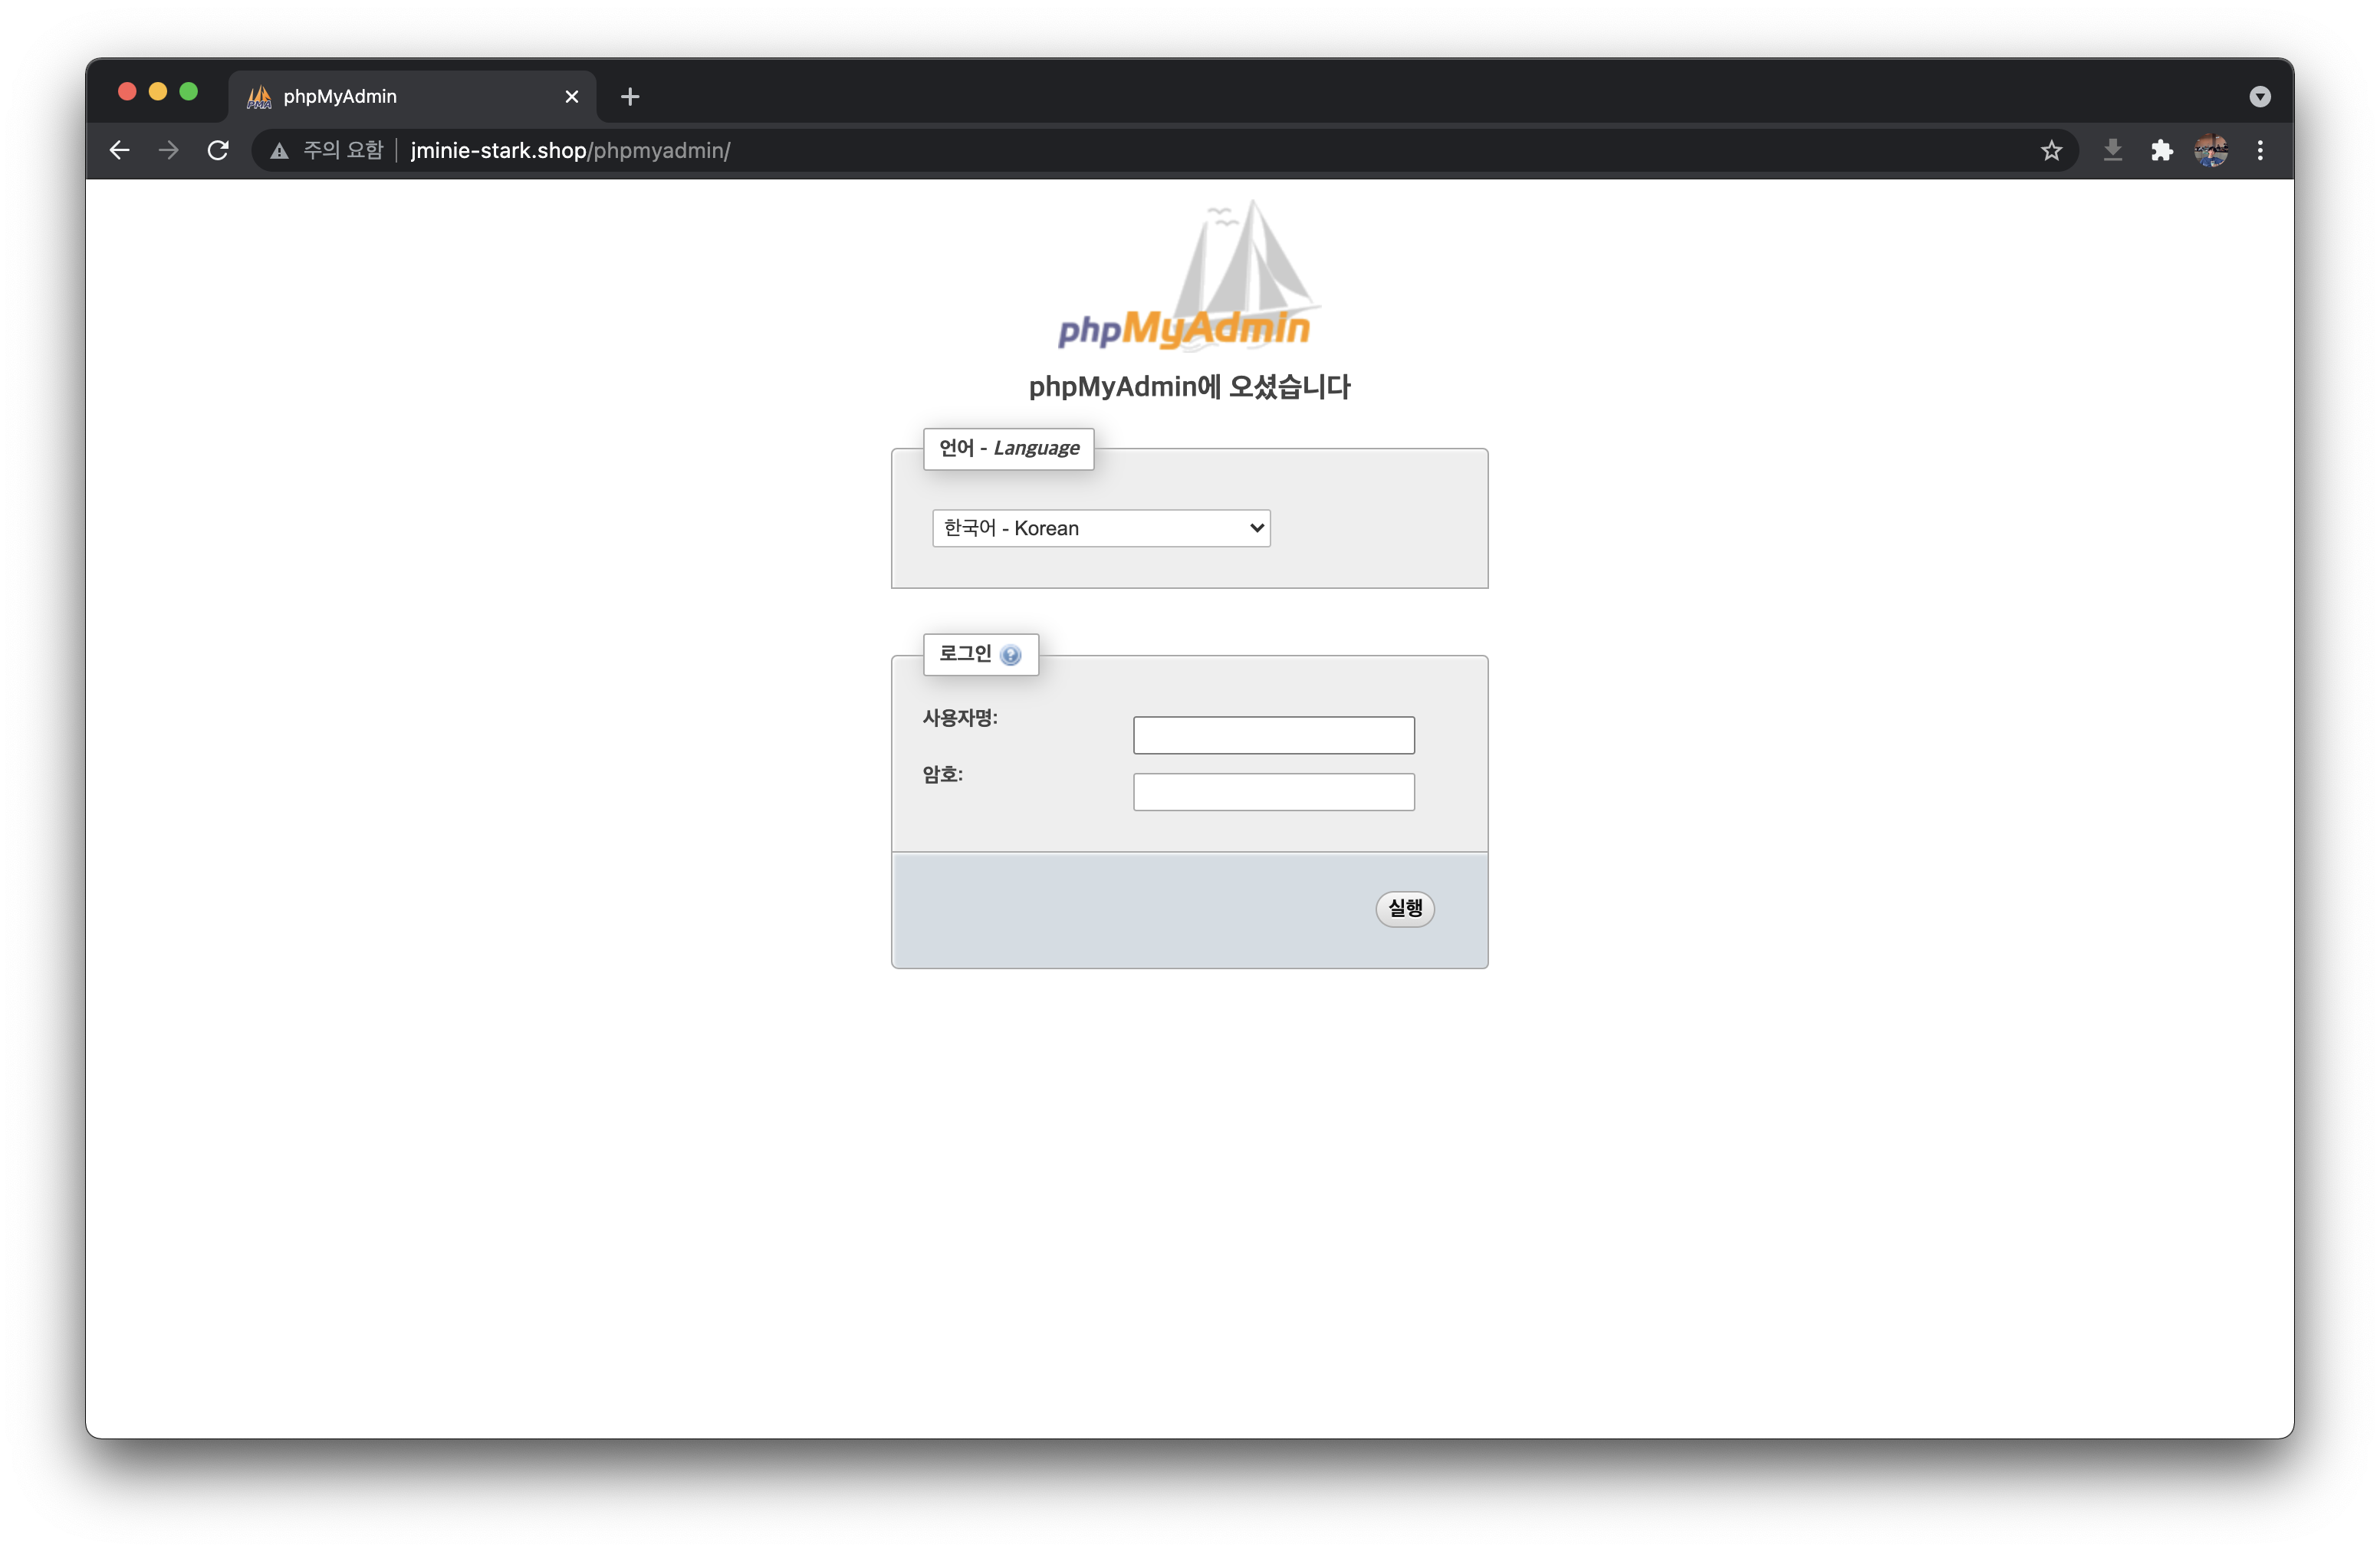Screen dimensions: 2380x1552
Task: Click the login help question-mark icon
Action: 1010,655
